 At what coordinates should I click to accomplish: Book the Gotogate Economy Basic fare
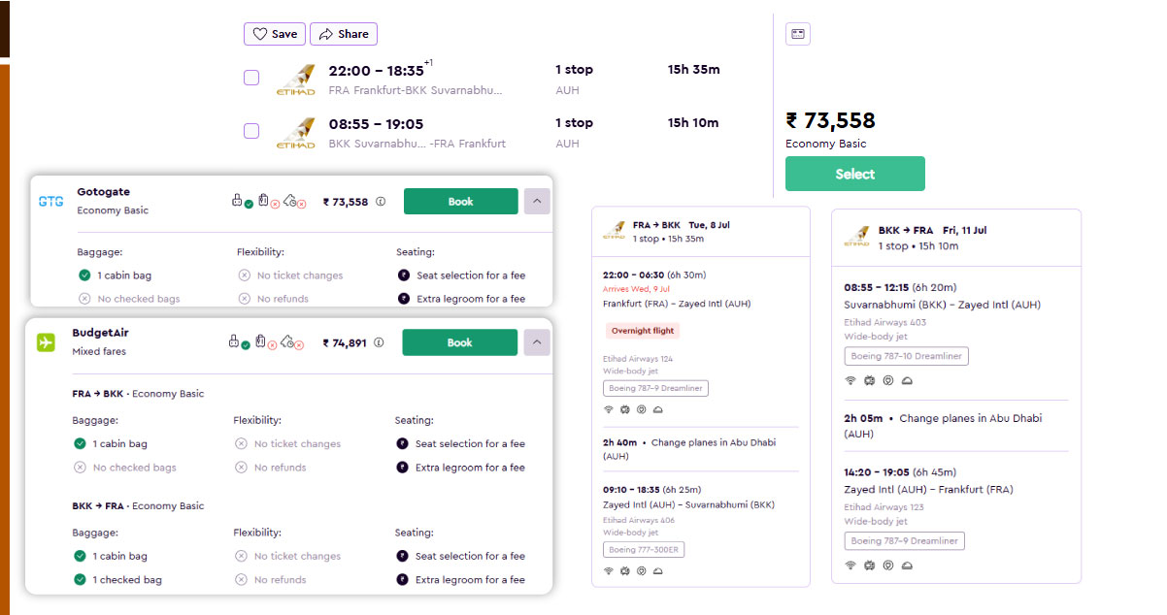460,202
